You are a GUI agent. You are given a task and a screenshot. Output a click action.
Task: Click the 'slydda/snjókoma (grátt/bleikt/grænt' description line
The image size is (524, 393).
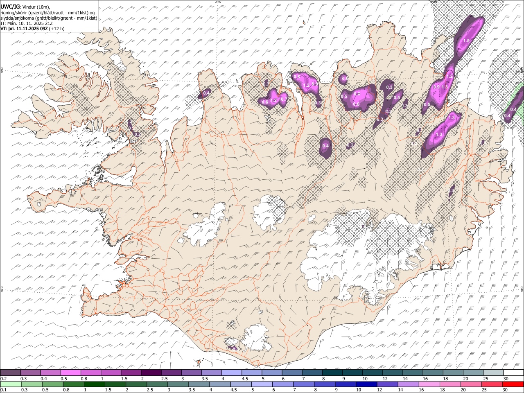click(49, 18)
